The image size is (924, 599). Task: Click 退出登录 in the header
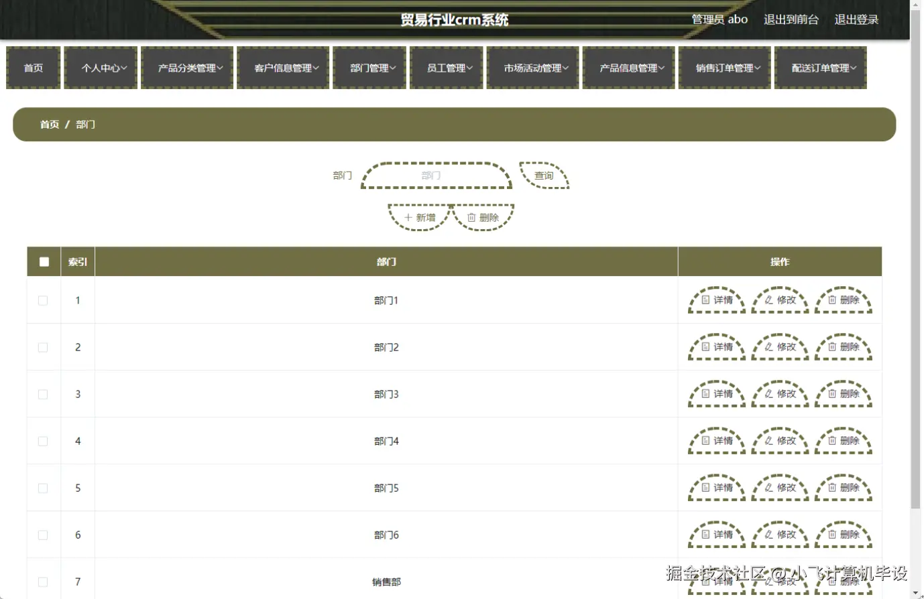856,19
